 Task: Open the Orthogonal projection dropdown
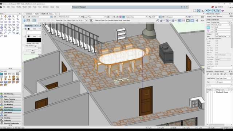coord(177,17)
